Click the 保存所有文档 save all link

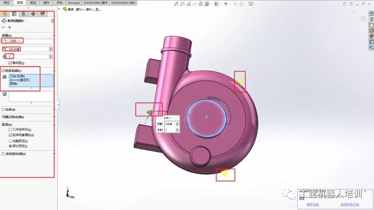click(x=350, y=205)
